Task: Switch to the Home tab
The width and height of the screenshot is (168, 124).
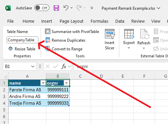Action: pos(28,21)
